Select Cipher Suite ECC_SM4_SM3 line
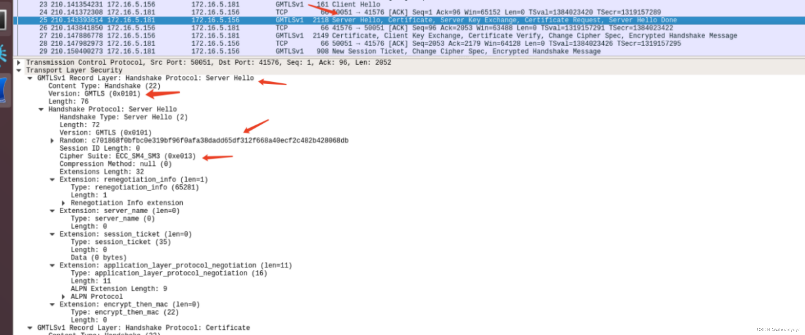 (x=128, y=156)
